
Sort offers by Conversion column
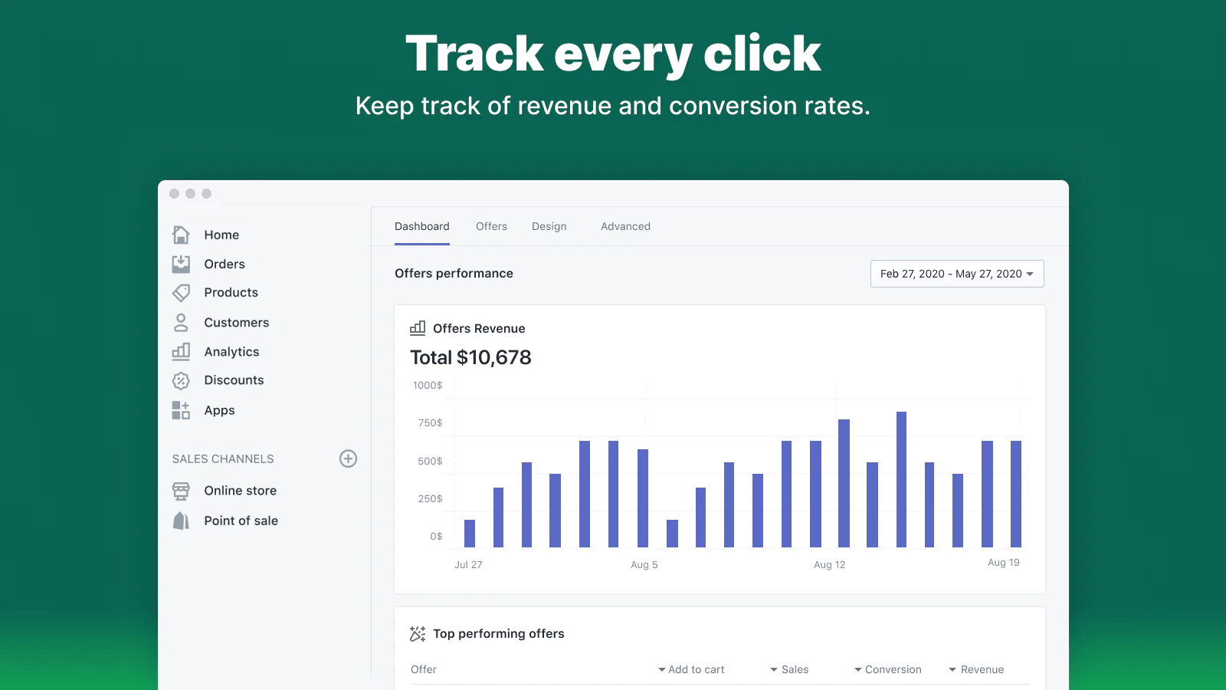pyautogui.click(x=888, y=669)
